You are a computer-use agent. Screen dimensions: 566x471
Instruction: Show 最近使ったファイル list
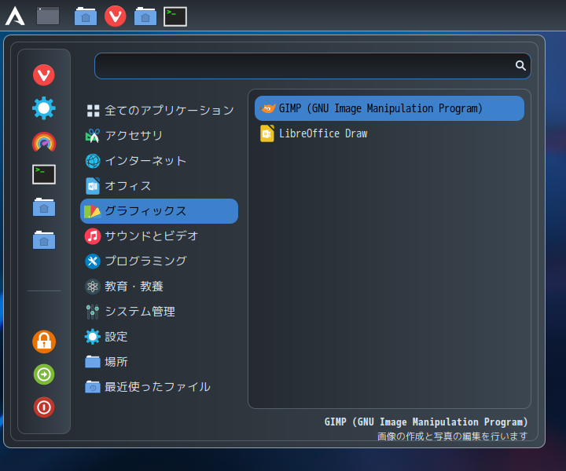tap(159, 387)
